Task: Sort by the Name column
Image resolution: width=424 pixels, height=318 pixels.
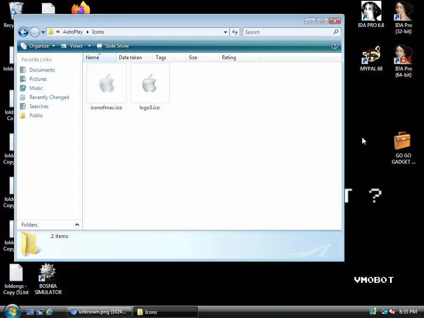Action: [x=99, y=57]
